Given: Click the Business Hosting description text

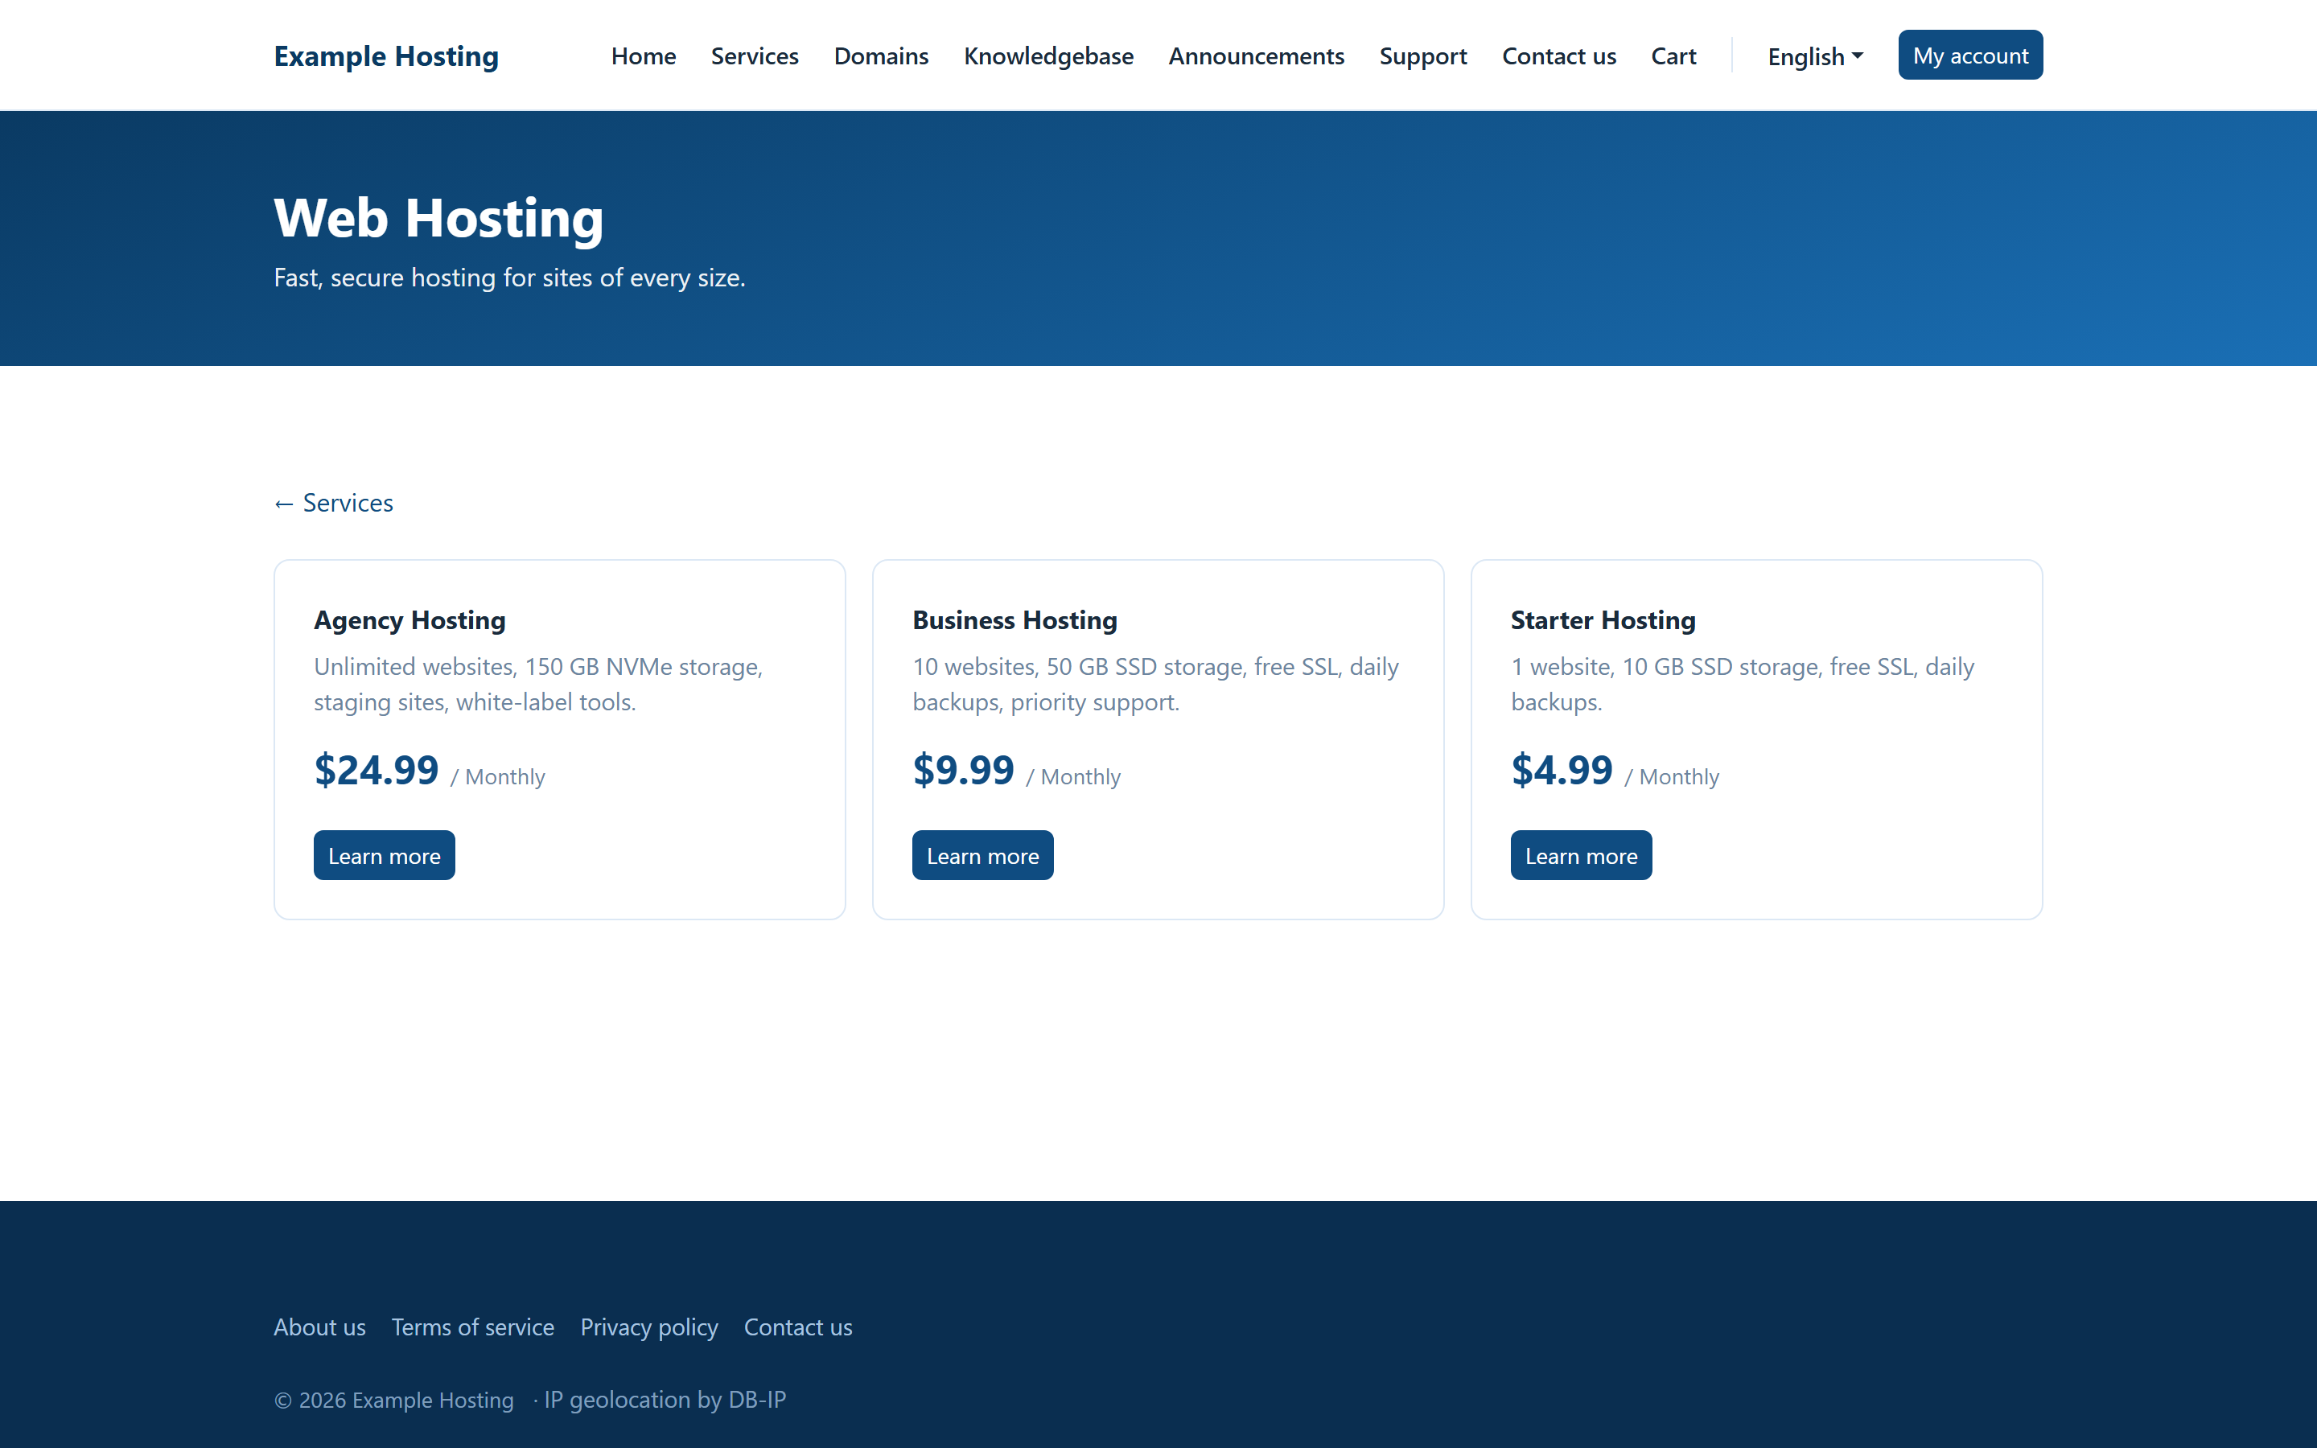Looking at the screenshot, I should [1155, 684].
